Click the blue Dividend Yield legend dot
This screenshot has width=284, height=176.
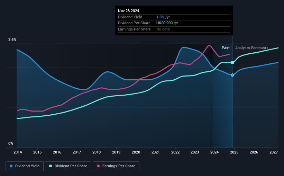click(x=11, y=166)
